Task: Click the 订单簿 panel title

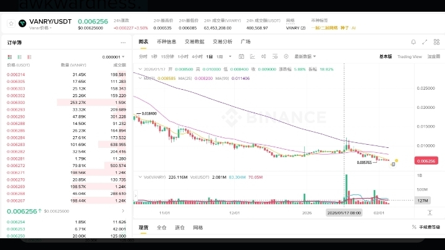Action: [x=14, y=43]
